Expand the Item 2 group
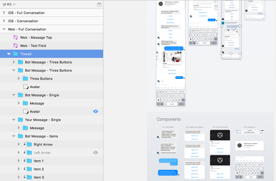Viewport: 276px width, 181px height. 19,169
